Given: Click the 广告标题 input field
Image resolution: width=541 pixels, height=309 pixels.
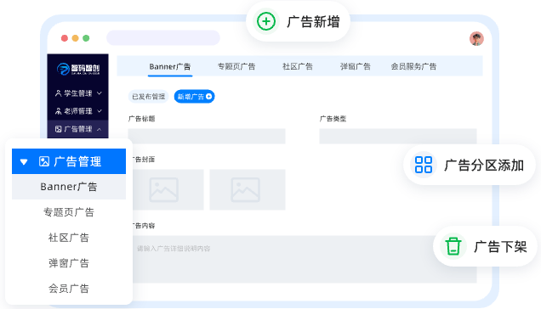Looking at the screenshot, I should (x=207, y=136).
